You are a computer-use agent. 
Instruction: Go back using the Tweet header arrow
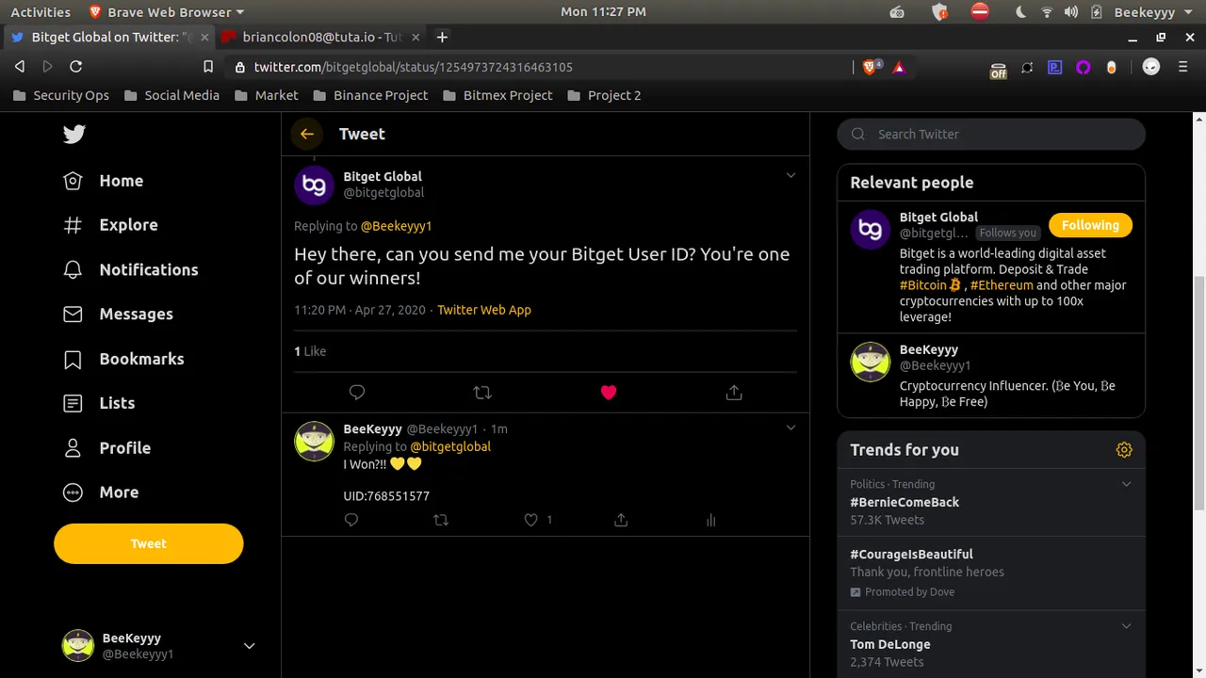[x=307, y=134]
